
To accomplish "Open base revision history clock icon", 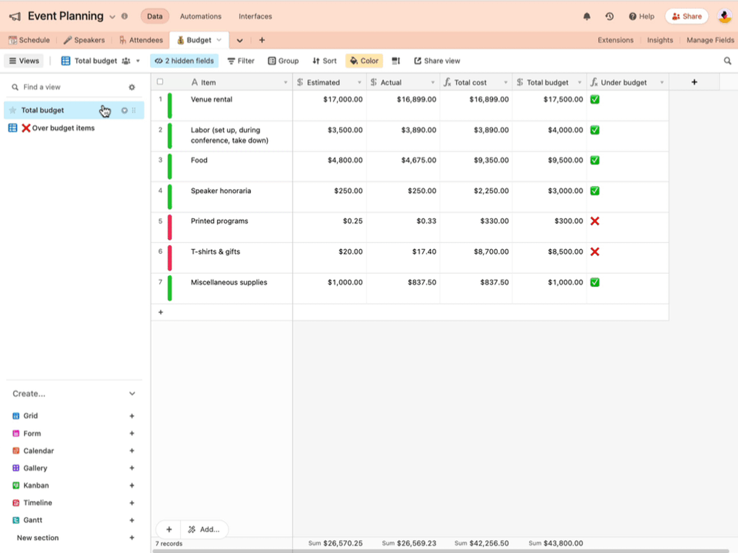I will coord(609,17).
